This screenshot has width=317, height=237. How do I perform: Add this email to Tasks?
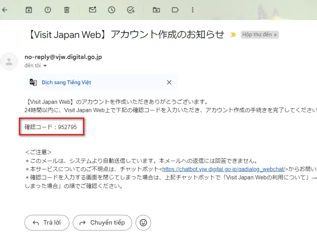(131, 10)
